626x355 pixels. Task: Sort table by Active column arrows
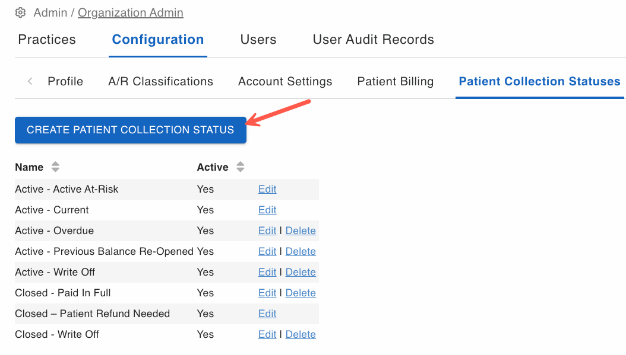coord(240,167)
